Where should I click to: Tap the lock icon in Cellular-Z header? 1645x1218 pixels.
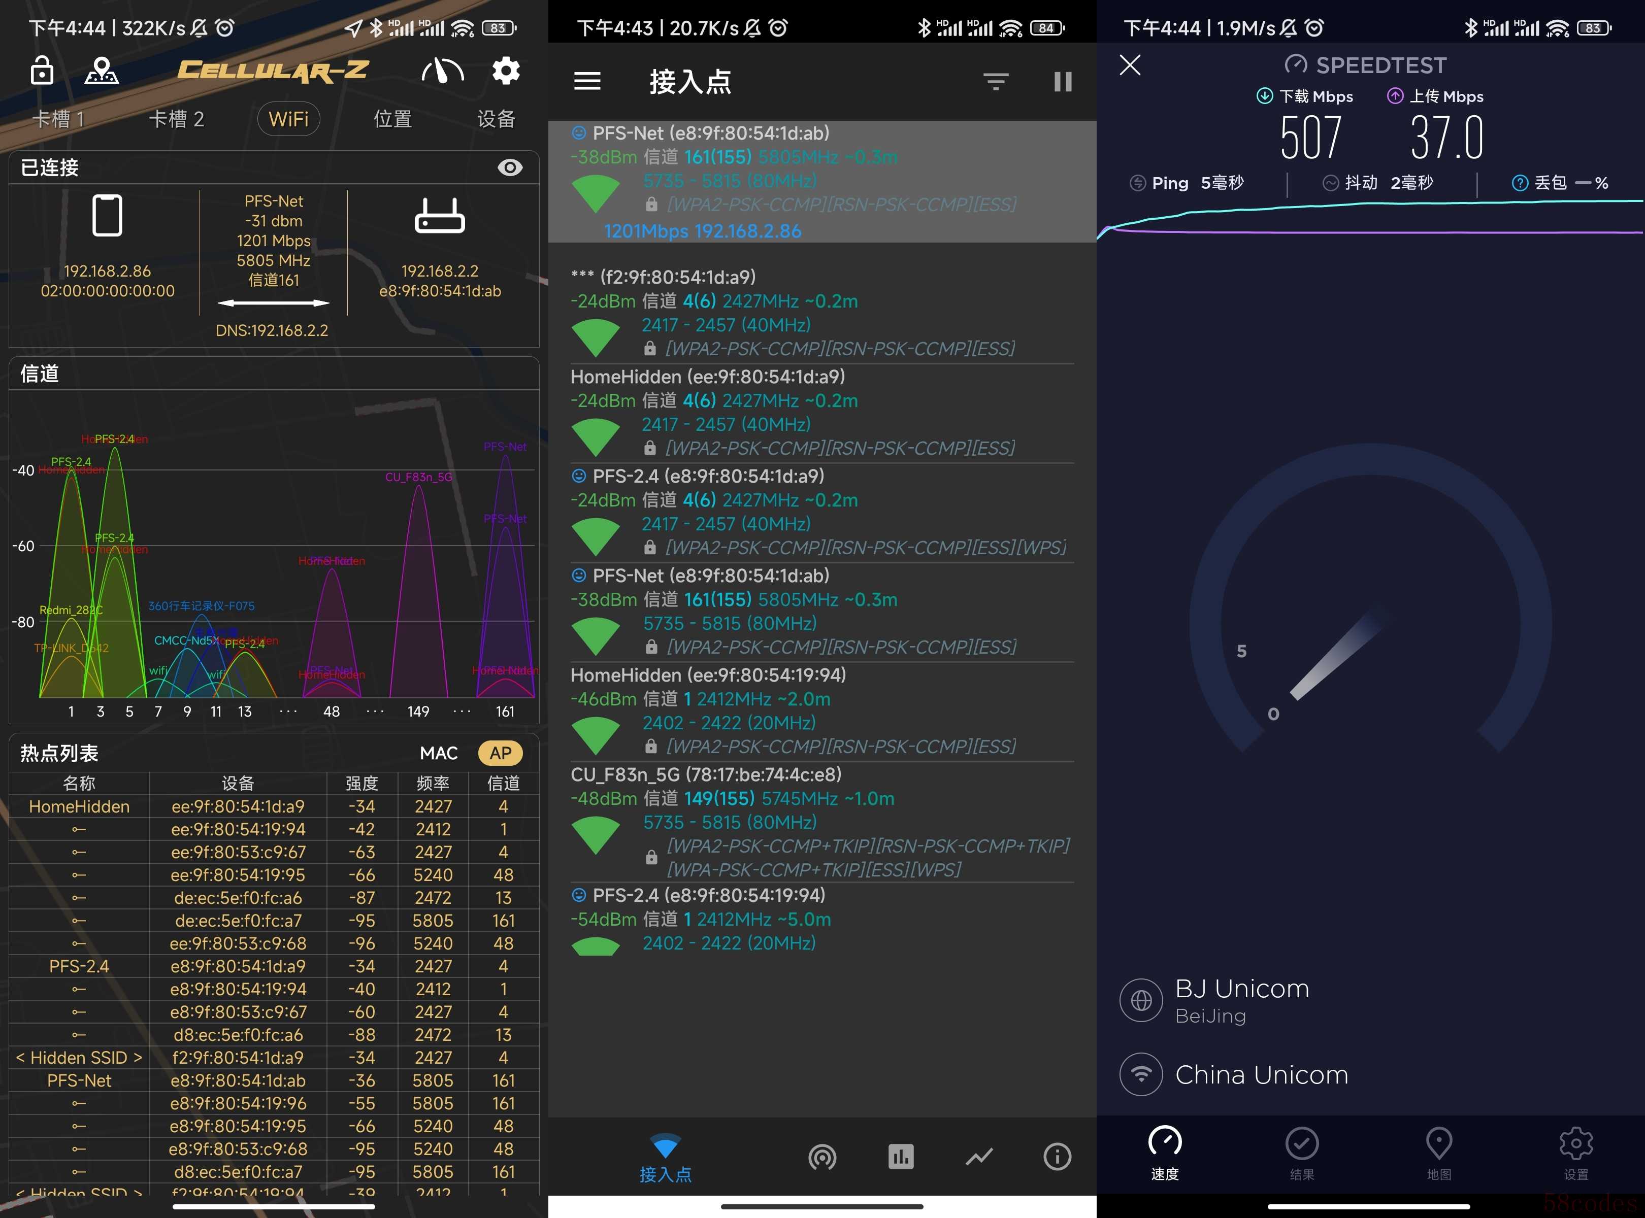coord(42,71)
